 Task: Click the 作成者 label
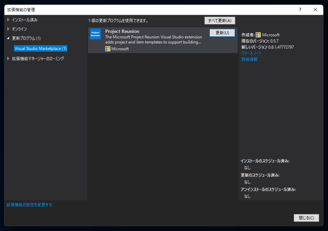pyautogui.click(x=248, y=35)
